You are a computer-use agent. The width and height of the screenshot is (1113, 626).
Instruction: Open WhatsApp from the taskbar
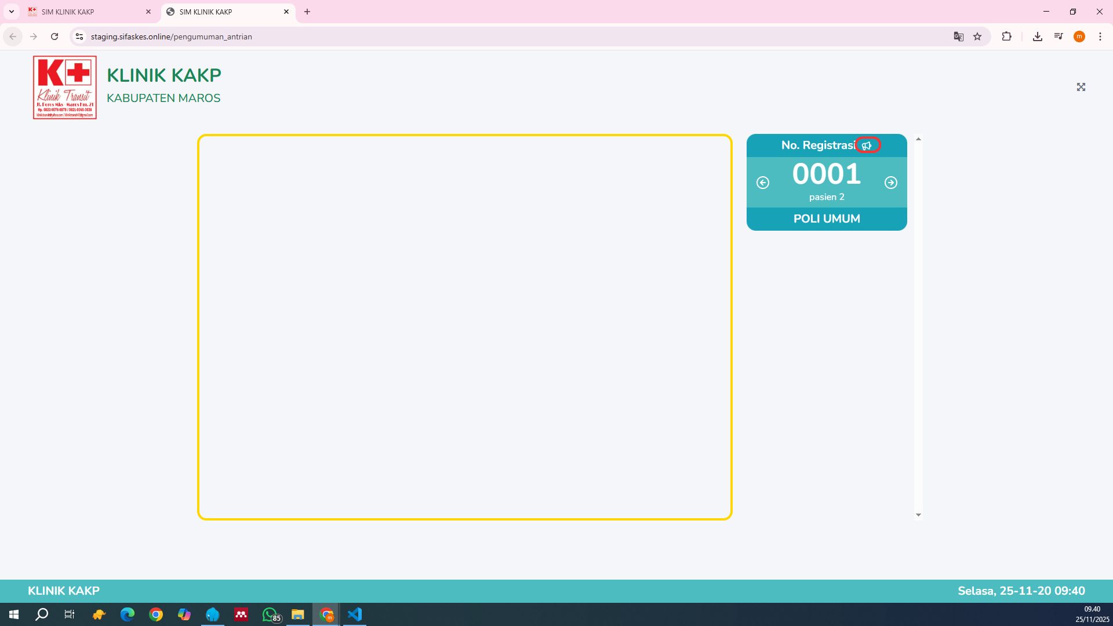pyautogui.click(x=270, y=614)
